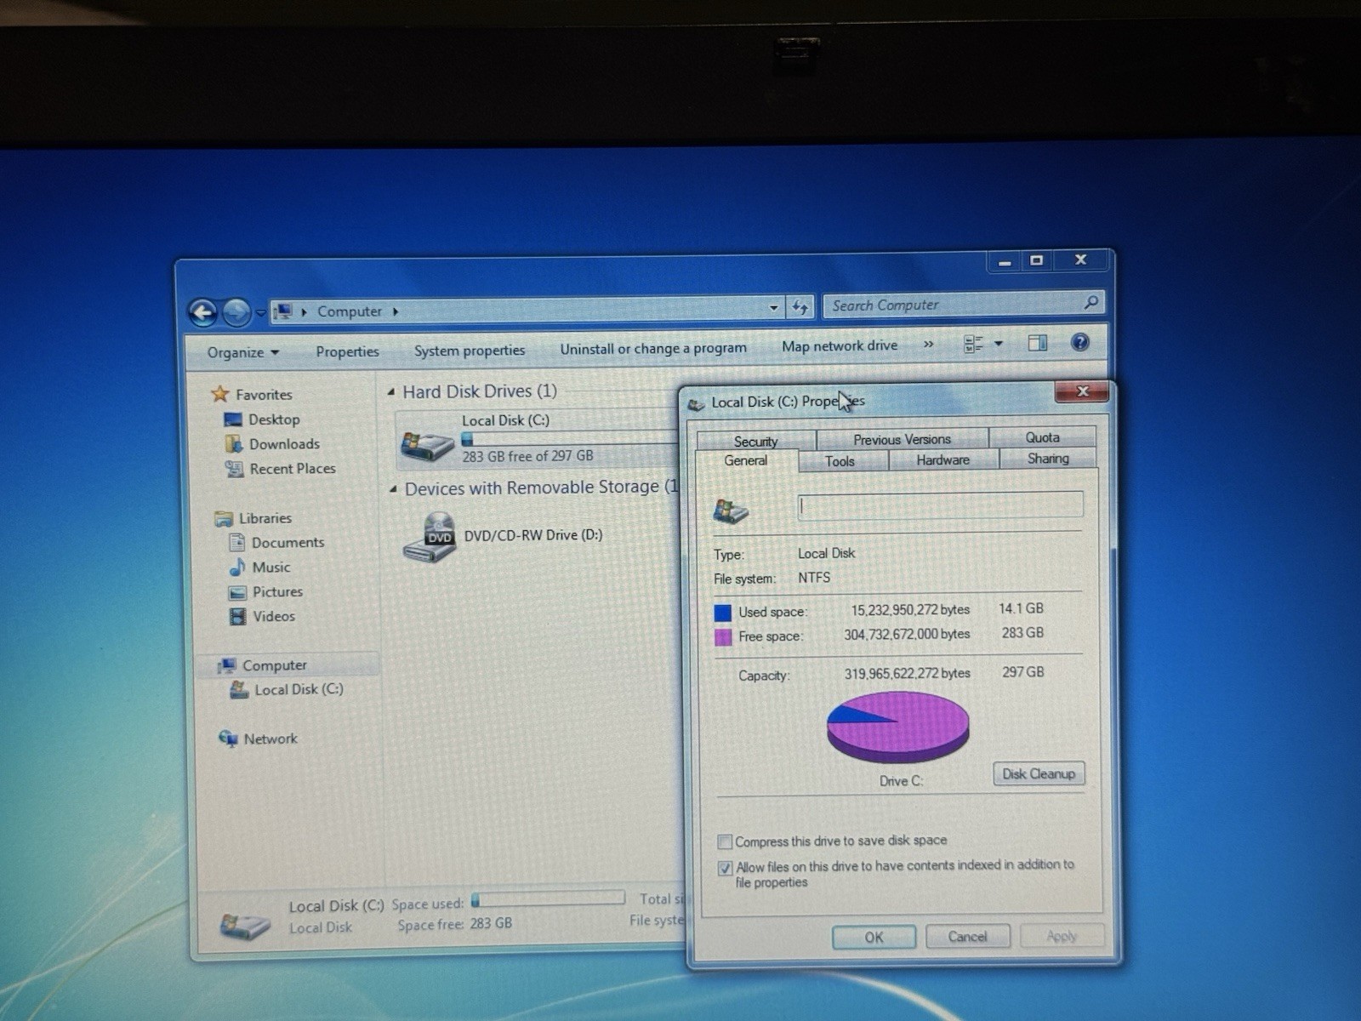Open the view options dropdown arrow
The height and width of the screenshot is (1021, 1361).
[999, 344]
